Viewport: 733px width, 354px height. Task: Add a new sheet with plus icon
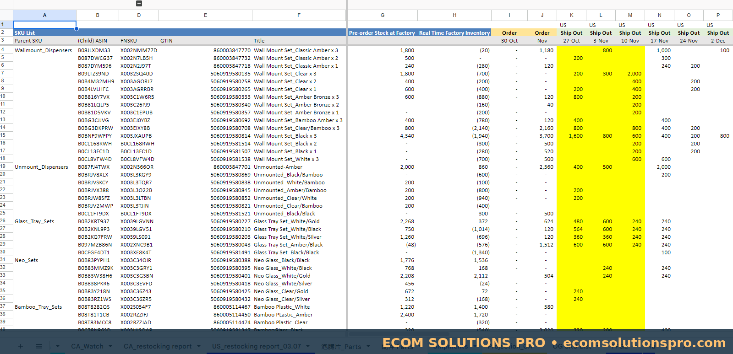point(20,346)
